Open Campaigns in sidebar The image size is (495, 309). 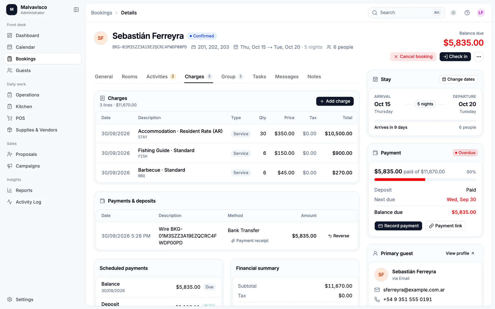click(x=42, y=166)
